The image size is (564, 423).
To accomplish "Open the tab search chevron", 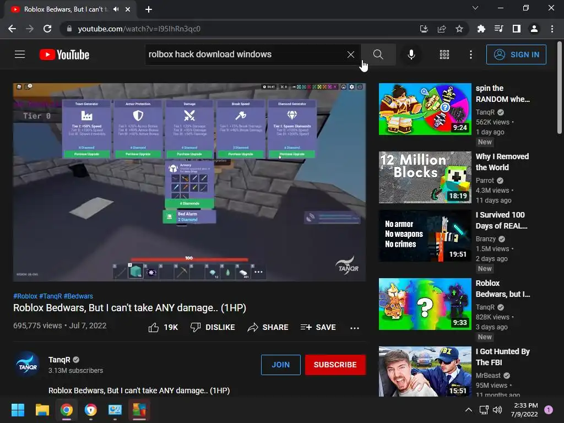I will coord(475,8).
